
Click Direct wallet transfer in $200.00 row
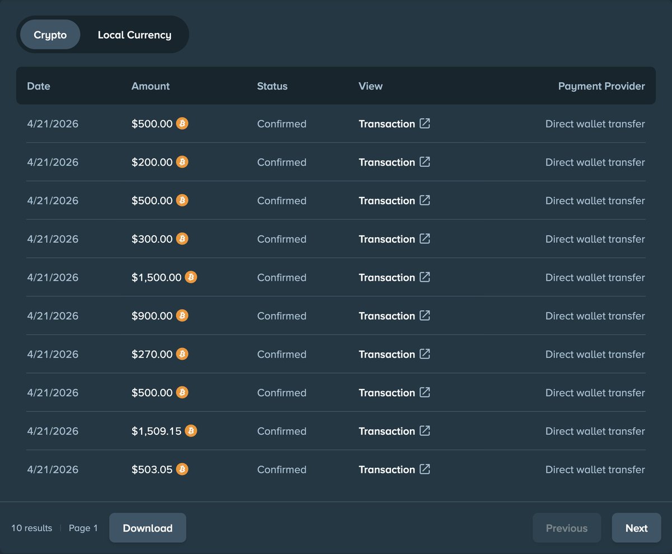coord(595,162)
